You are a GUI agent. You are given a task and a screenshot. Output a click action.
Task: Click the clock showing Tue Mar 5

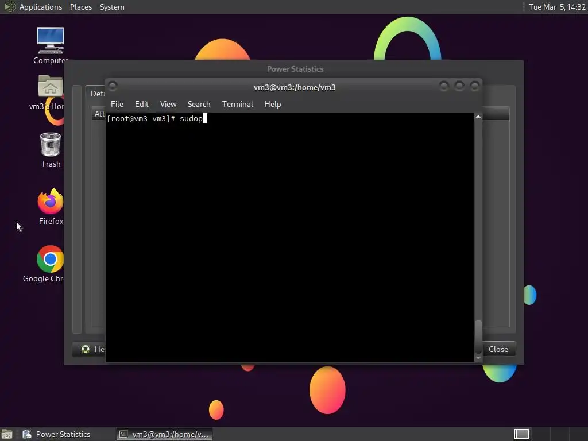[557, 7]
